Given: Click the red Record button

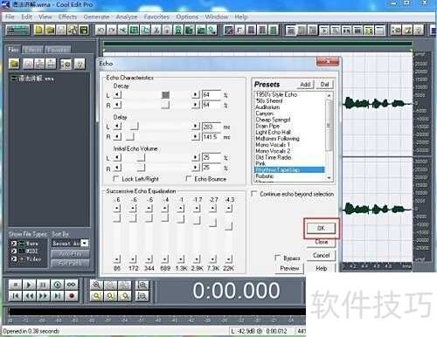Looking at the screenshot, I should (71, 296).
